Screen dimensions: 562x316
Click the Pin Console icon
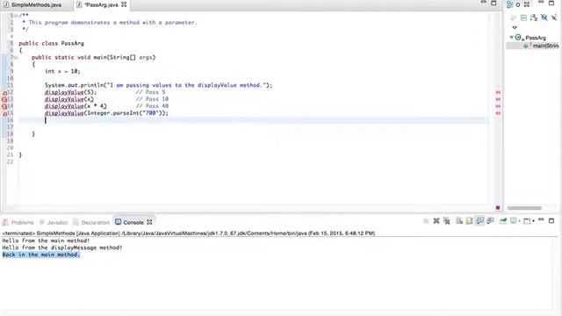[503, 221]
